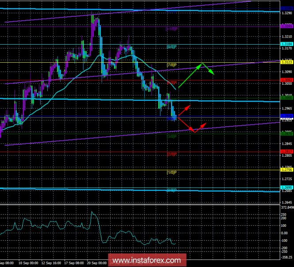
Task: Click the [3/8]P Murray level label
Action: (x=172, y=136)
